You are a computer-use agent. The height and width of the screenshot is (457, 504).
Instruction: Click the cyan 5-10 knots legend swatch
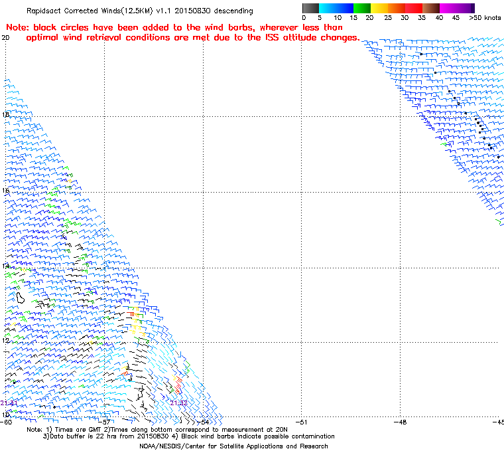coord(328,8)
